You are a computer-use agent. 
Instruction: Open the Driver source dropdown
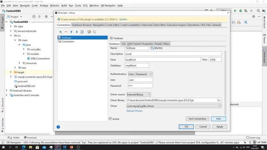point(139,95)
